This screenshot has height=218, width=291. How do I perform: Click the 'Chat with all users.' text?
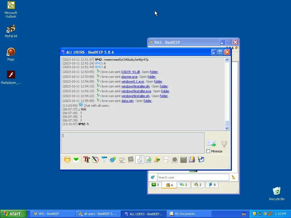click(x=97, y=106)
